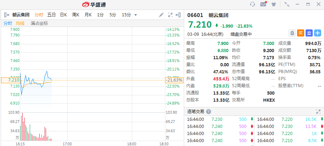Click the blue 卖 sell button

[x=309, y=33]
